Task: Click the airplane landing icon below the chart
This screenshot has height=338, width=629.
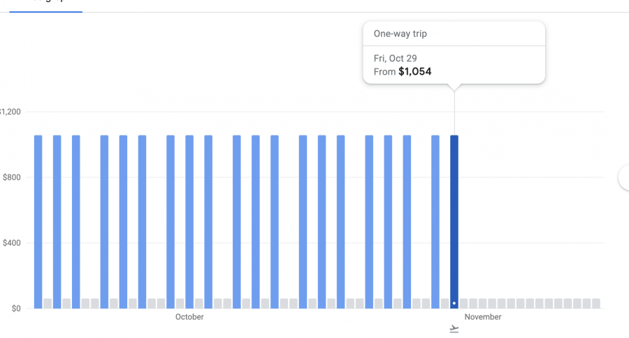Action: (x=454, y=329)
